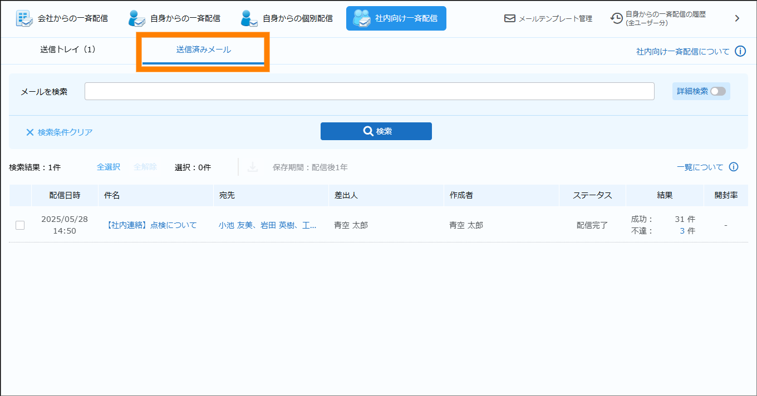
Task: Switch to the 送信トレイ (1) tab
Action: [68, 49]
